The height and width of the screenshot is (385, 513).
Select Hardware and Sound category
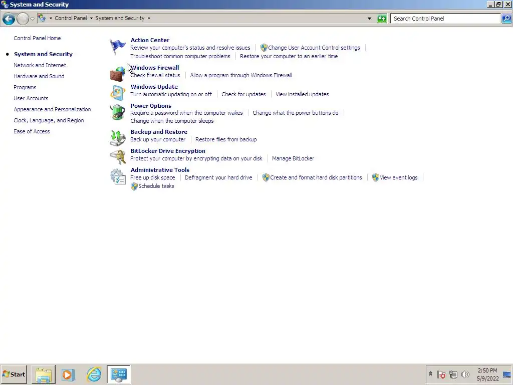tap(39, 76)
